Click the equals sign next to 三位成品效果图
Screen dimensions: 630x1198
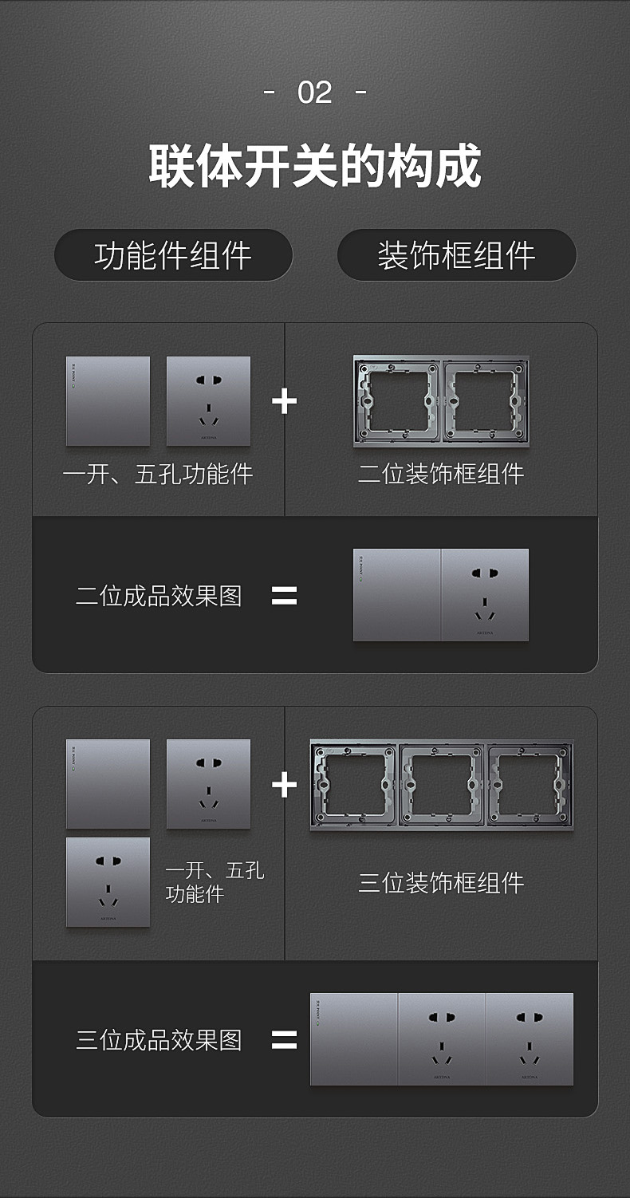[284, 1040]
